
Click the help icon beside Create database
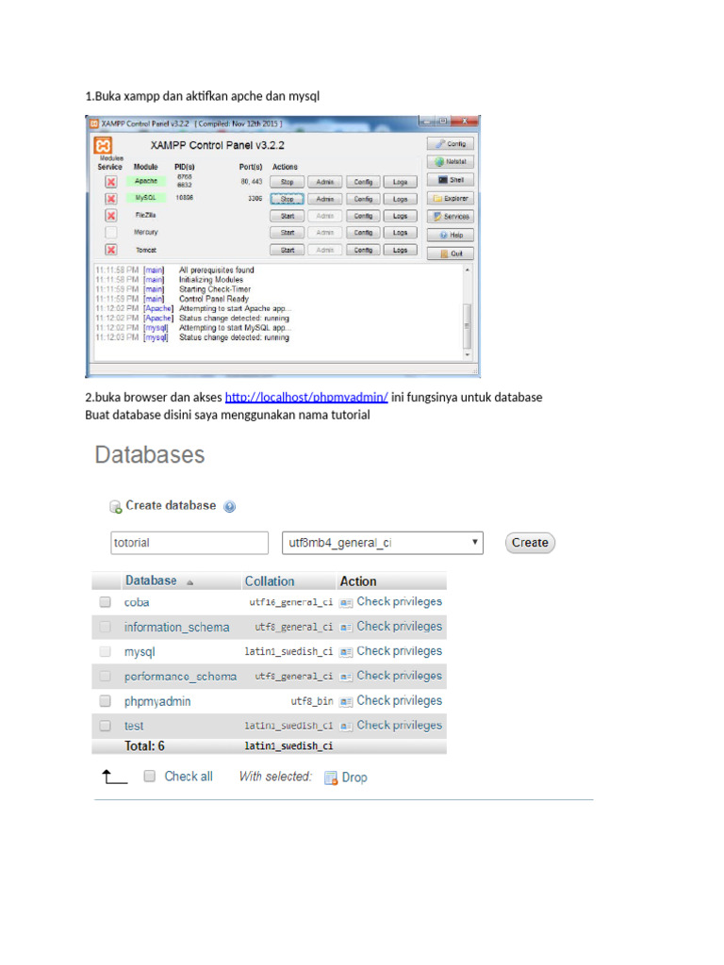pos(229,506)
